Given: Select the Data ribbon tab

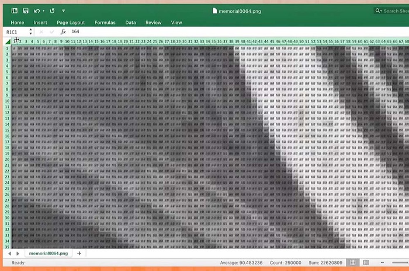Looking at the screenshot, I should click(130, 23).
